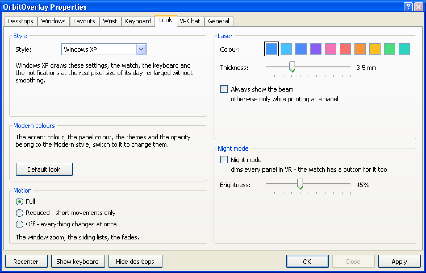Select Off - everything changes at once

click(20, 224)
